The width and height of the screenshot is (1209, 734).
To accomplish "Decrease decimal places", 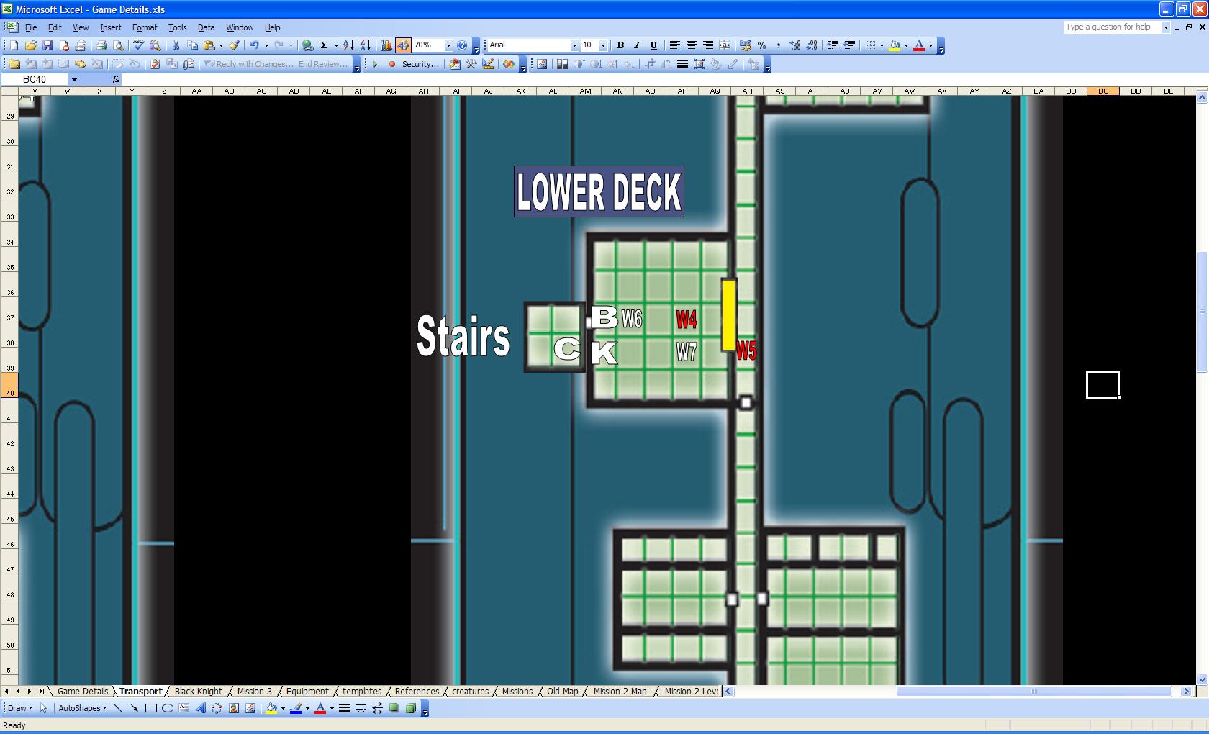I will click(x=812, y=45).
